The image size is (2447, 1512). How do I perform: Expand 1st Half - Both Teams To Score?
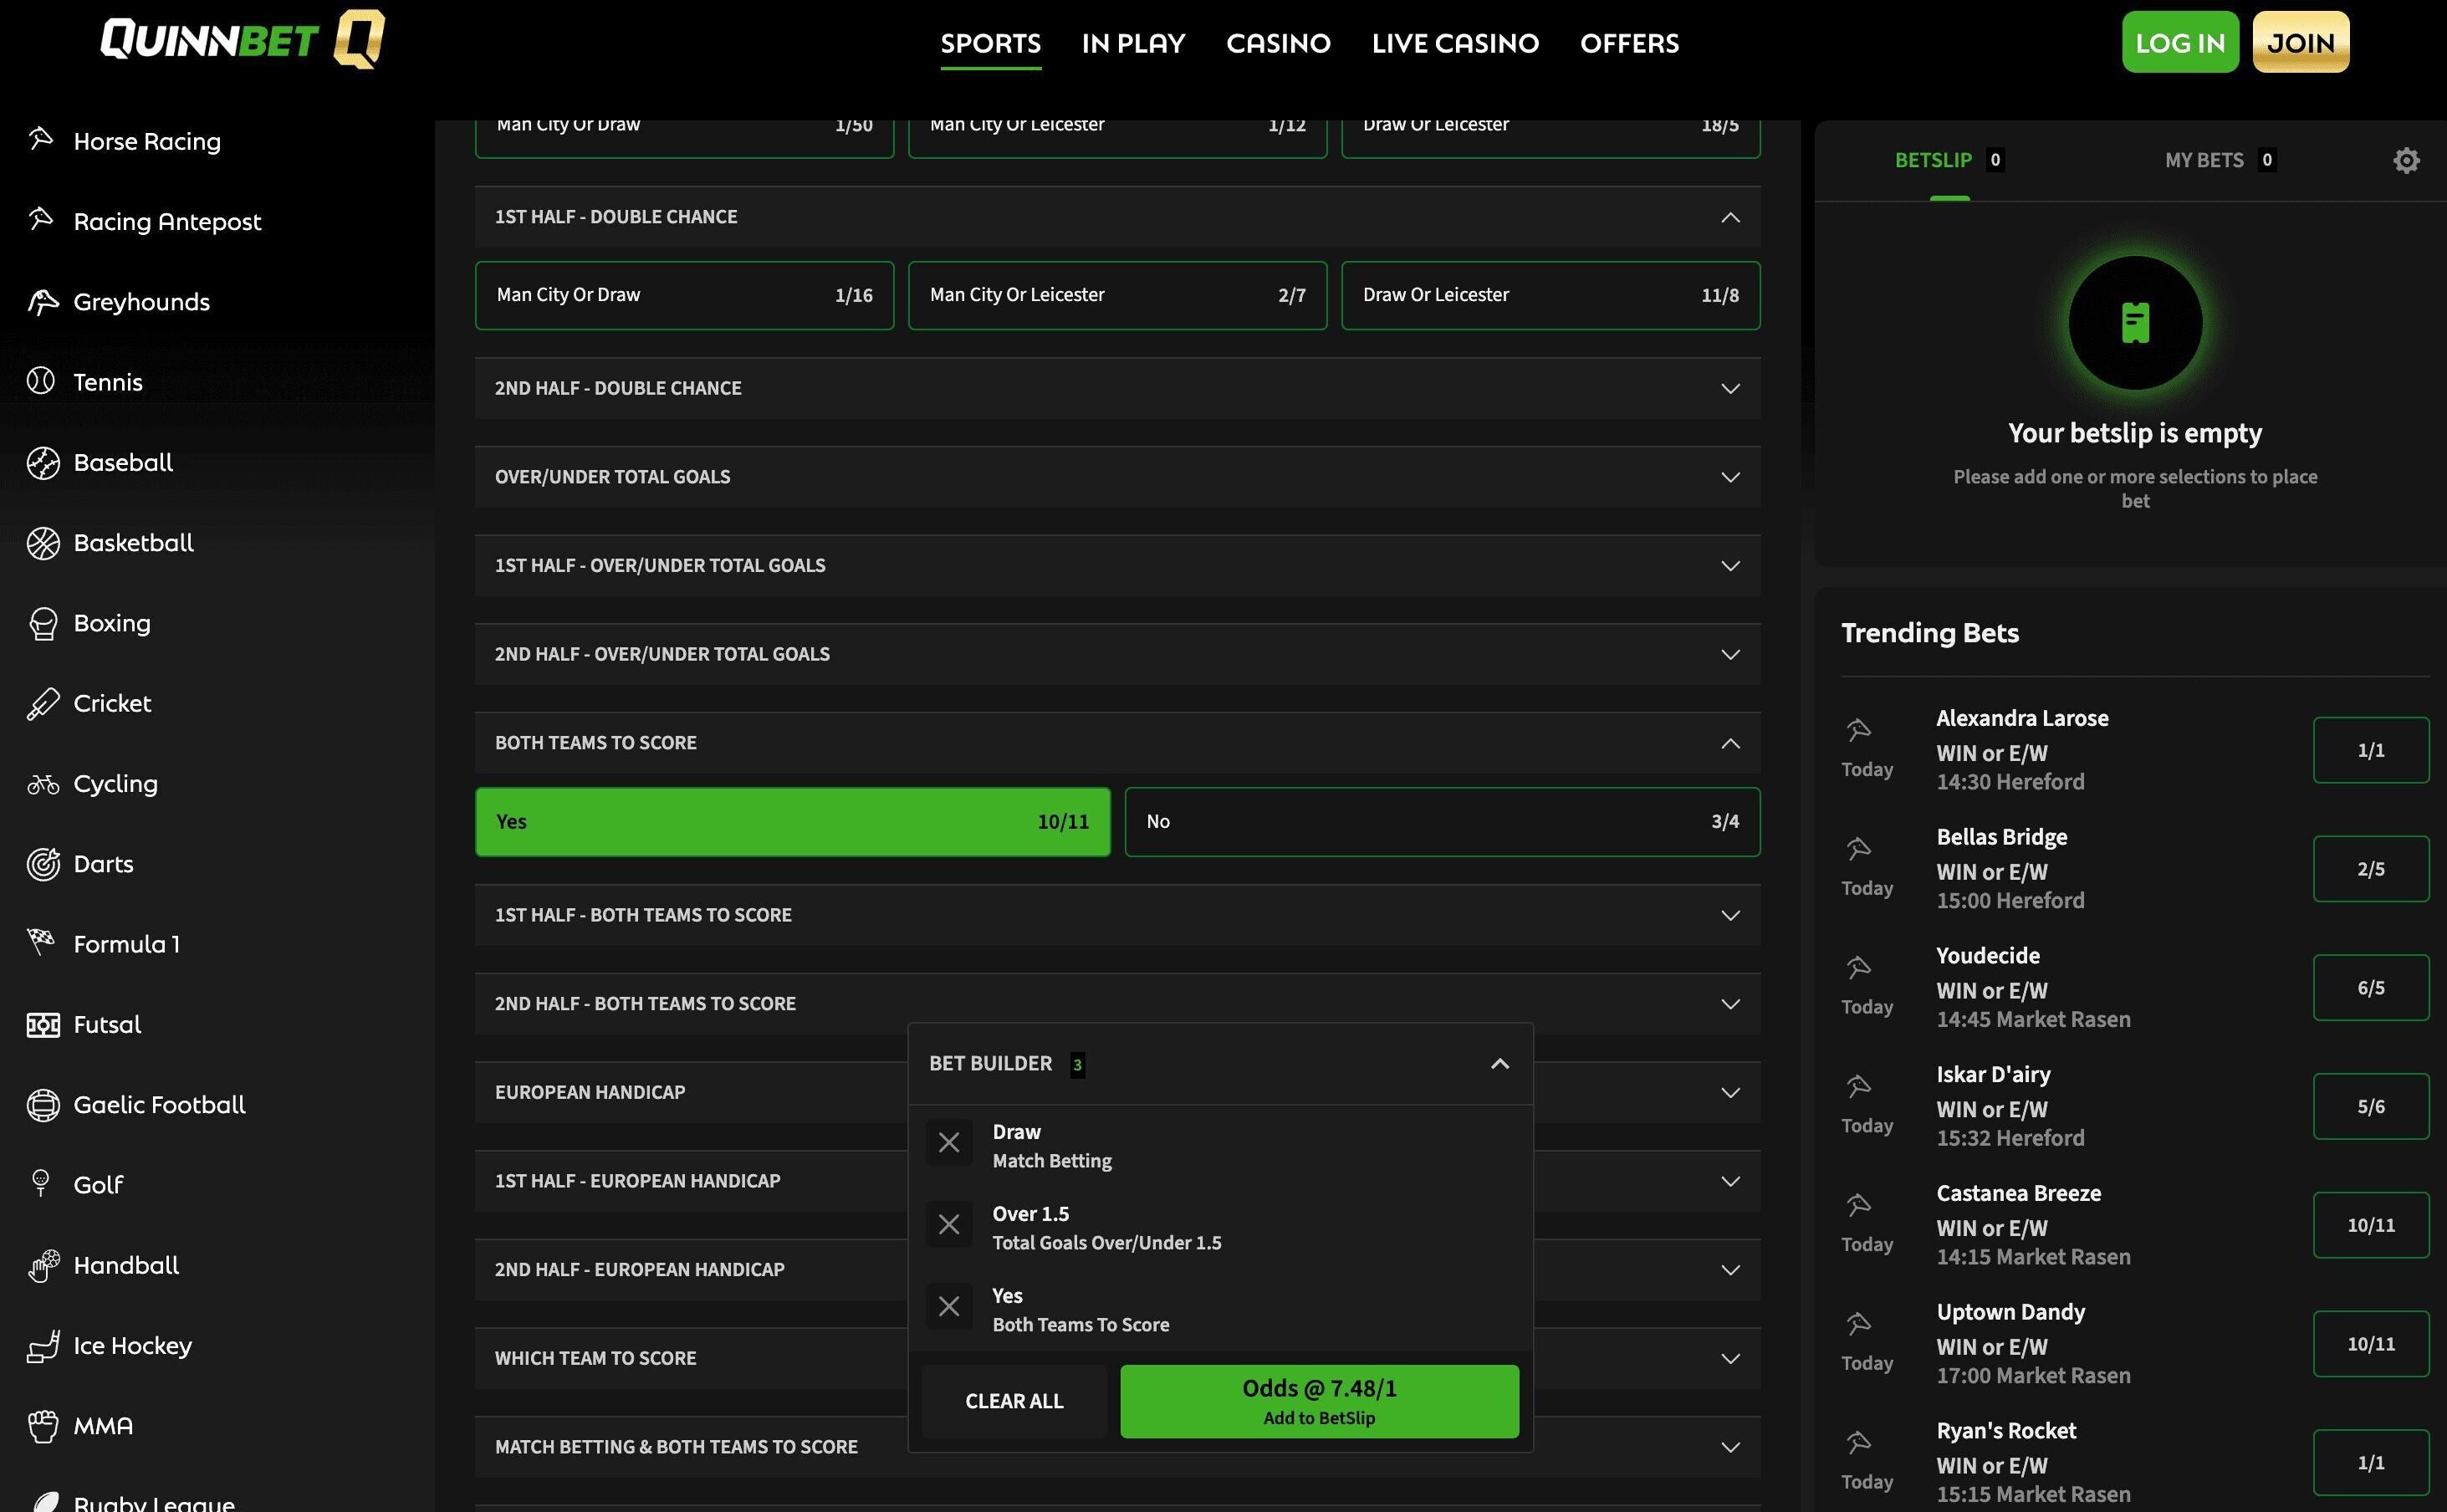[1117, 915]
